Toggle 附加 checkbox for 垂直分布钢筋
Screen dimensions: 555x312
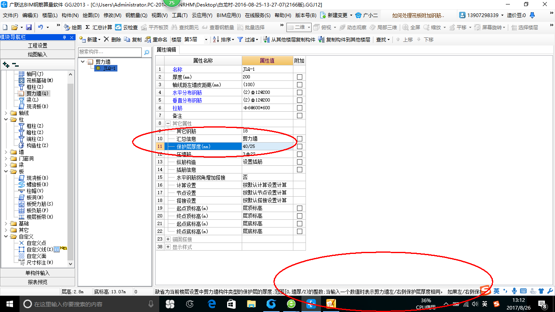click(x=299, y=100)
